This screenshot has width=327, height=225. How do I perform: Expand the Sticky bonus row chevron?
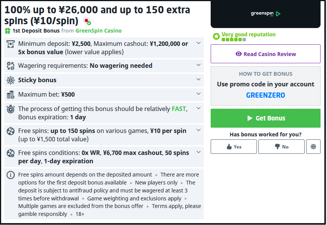pos(198,80)
